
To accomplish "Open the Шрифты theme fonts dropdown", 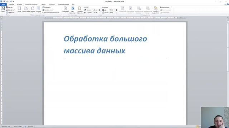I will click(10, 10).
